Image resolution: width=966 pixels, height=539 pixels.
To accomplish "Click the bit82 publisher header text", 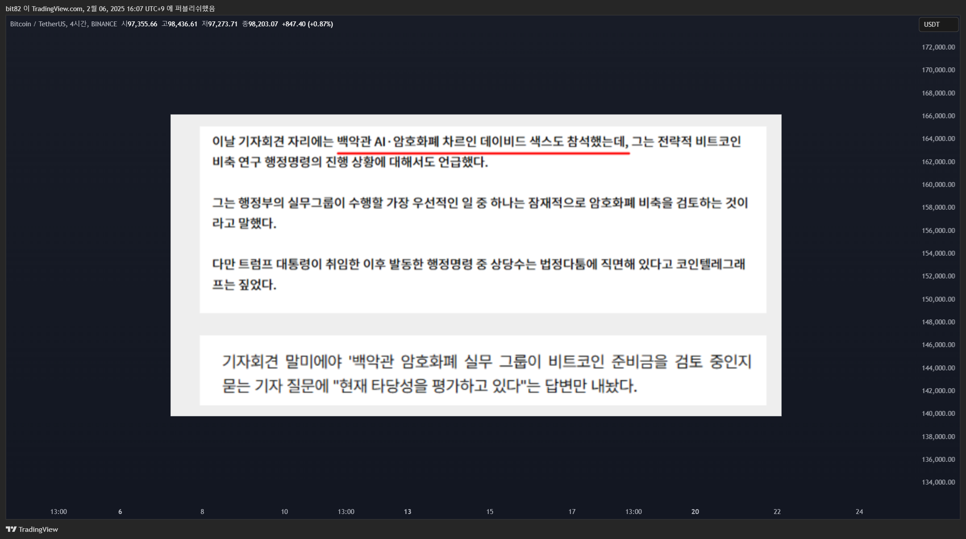I will 110,8.
